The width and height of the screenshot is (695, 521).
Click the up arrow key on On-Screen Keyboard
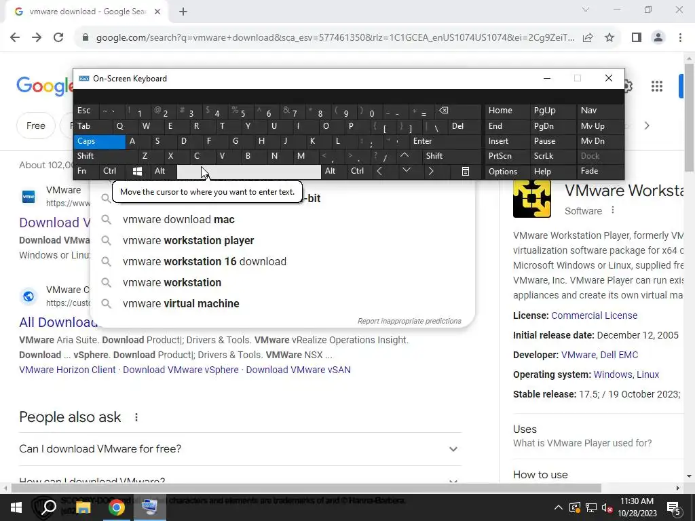(405, 156)
